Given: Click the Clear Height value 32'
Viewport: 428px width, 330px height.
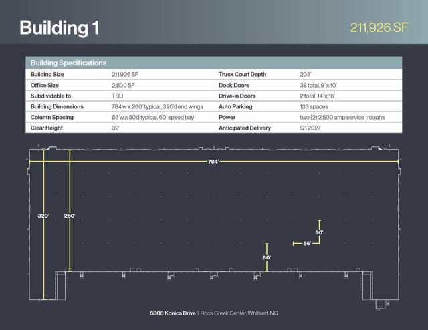Looking at the screenshot, I should 116,128.
